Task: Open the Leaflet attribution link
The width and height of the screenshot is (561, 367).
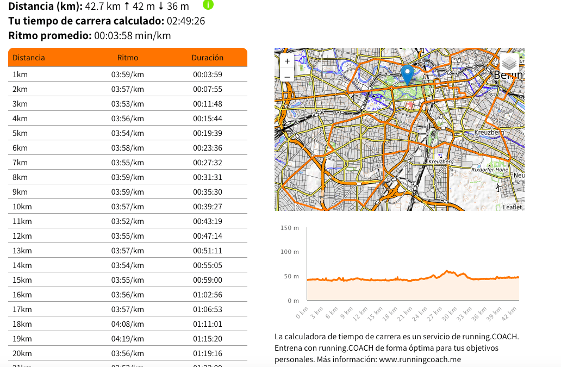Action: [x=512, y=207]
